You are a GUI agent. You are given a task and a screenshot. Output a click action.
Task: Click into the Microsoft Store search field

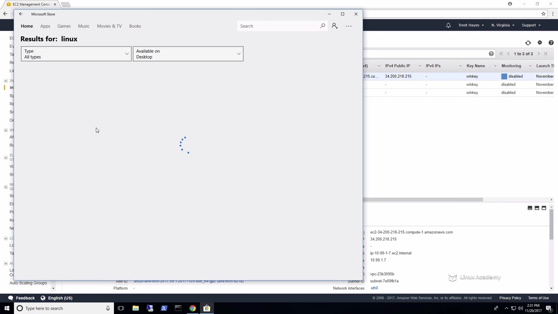279,26
